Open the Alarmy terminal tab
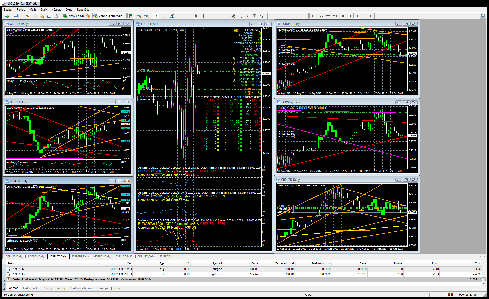This screenshot has width=489, height=299. (x=61, y=288)
